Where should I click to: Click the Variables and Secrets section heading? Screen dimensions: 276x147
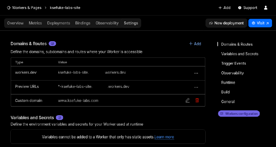[x=32, y=118]
